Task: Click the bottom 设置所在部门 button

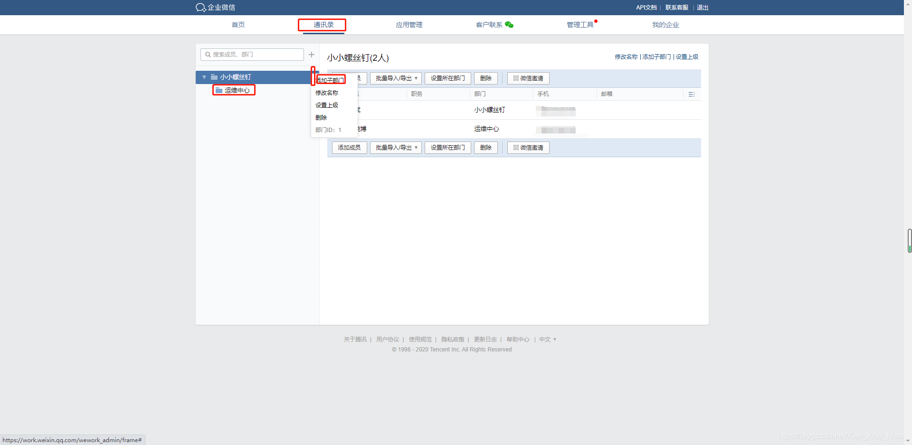Action: (x=448, y=148)
